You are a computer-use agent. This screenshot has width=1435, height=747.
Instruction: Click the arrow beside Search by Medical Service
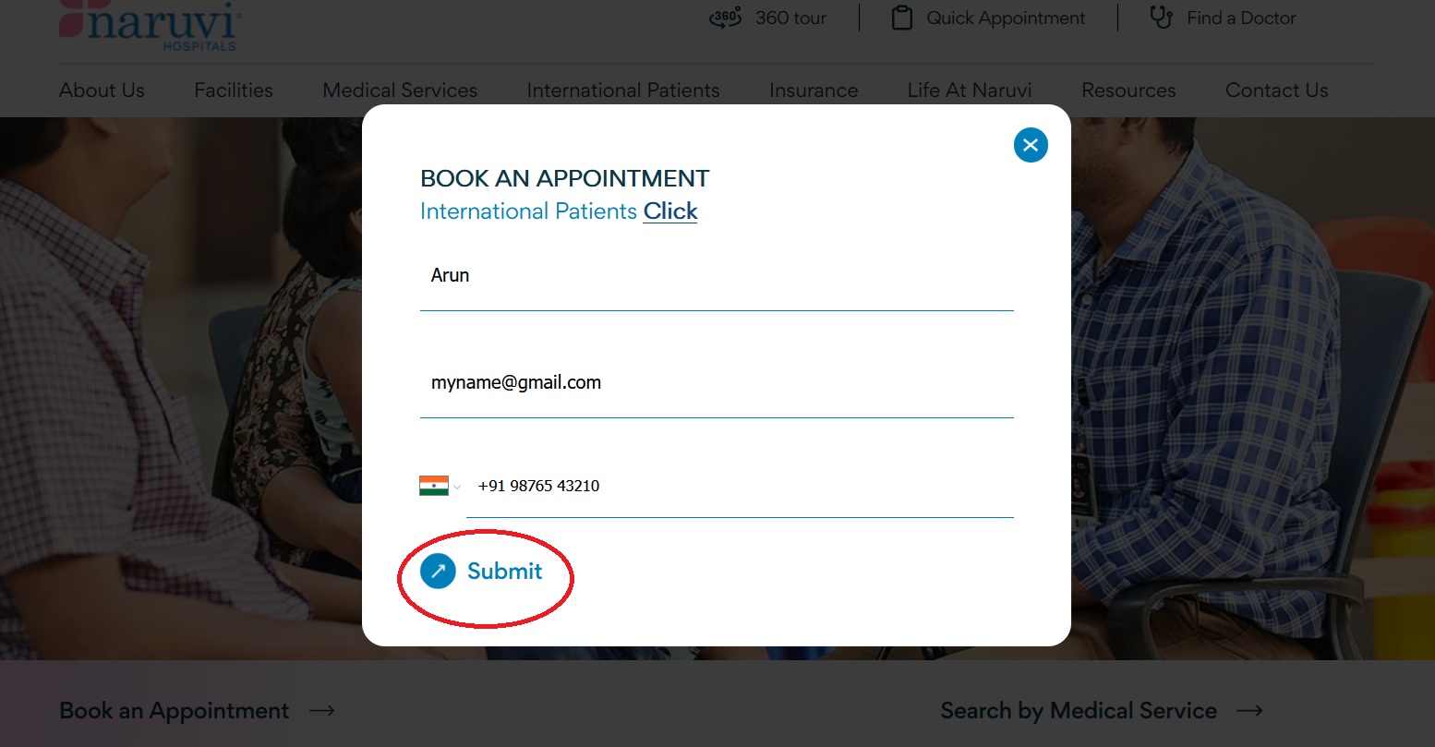[1249, 711]
